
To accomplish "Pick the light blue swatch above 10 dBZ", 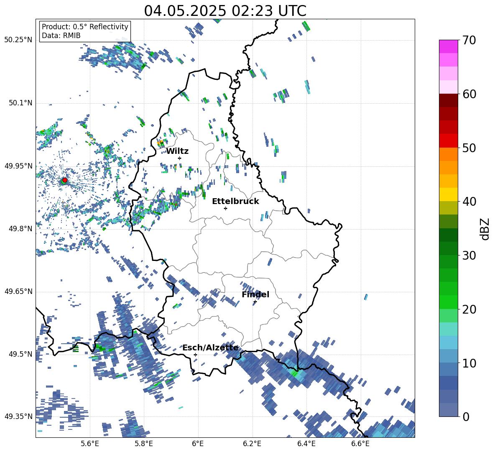I will [448, 356].
